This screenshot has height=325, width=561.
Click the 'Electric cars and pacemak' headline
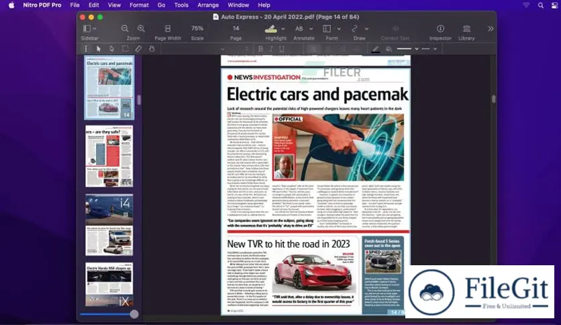pyautogui.click(x=317, y=95)
